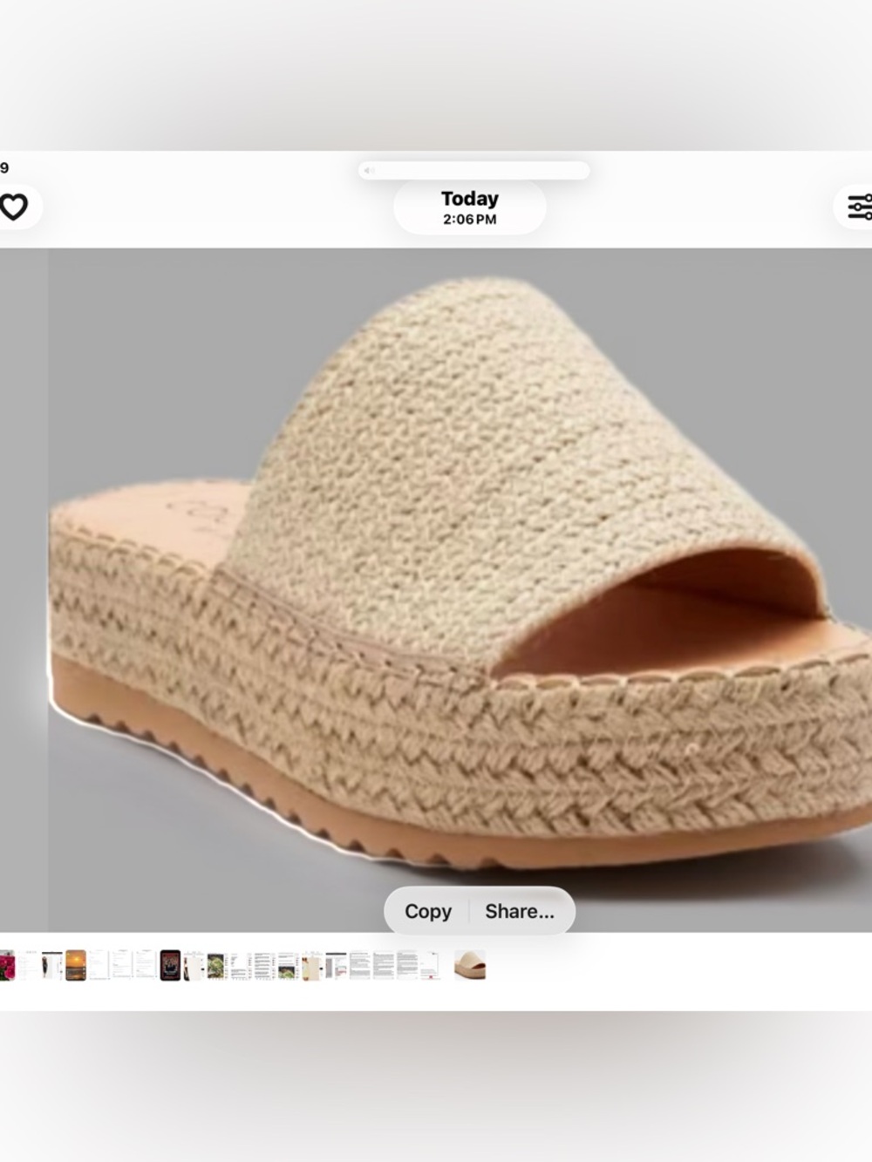Open the adjustments sliders icon
Image resolution: width=872 pixels, height=1162 pixels.
pos(860,207)
